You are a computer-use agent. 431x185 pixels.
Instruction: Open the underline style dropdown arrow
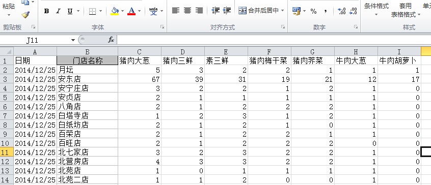[78, 11]
